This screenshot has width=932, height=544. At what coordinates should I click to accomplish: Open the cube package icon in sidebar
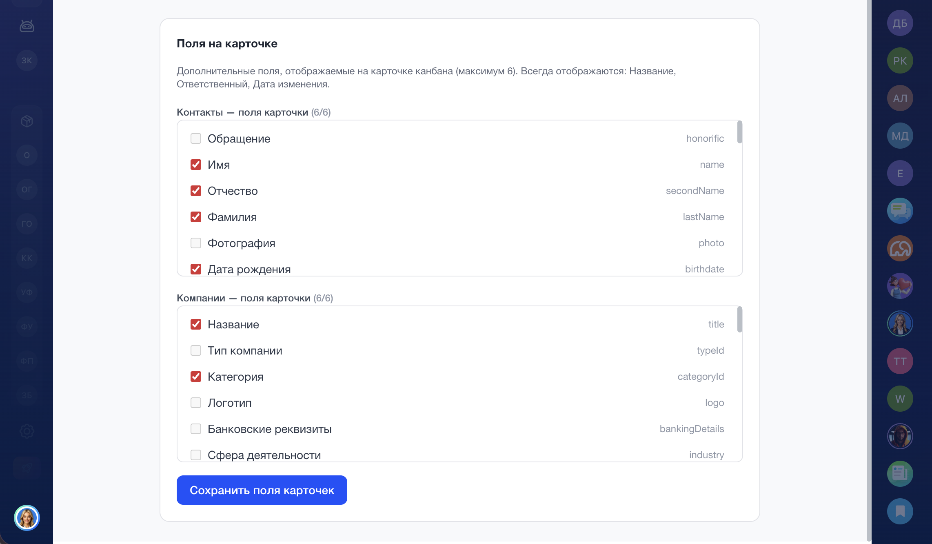tap(27, 121)
